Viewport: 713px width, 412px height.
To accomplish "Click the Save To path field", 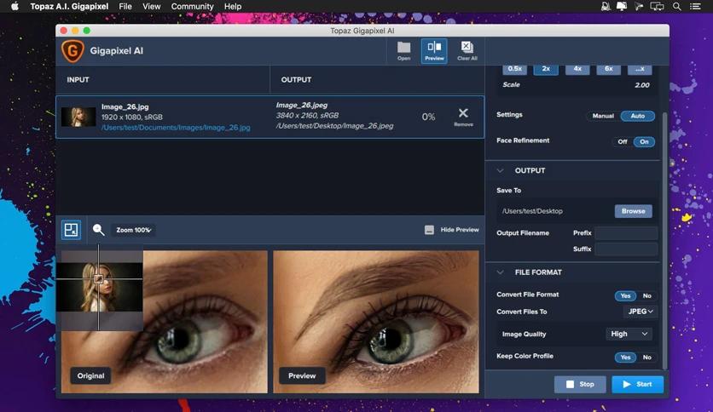I will coord(555,211).
